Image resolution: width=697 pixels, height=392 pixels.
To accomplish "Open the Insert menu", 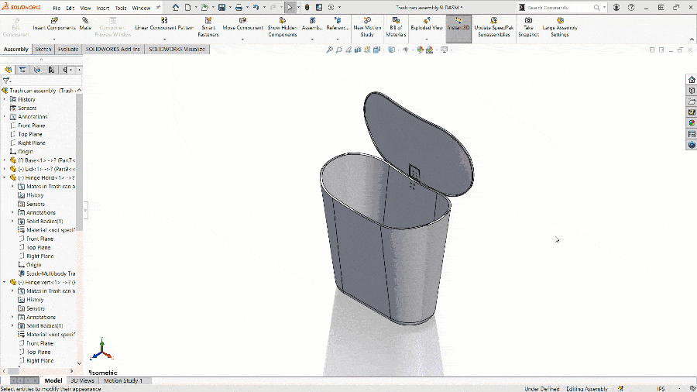I will pos(102,8).
